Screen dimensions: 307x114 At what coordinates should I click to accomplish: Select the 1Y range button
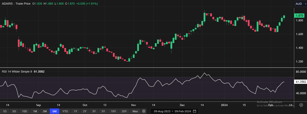point(75,111)
